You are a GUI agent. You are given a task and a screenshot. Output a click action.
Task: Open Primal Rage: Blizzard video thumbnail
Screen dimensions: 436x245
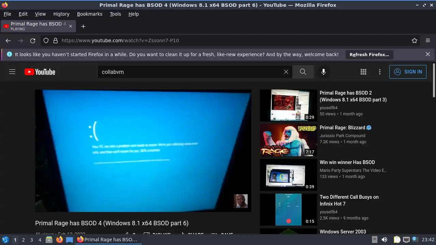(289, 140)
